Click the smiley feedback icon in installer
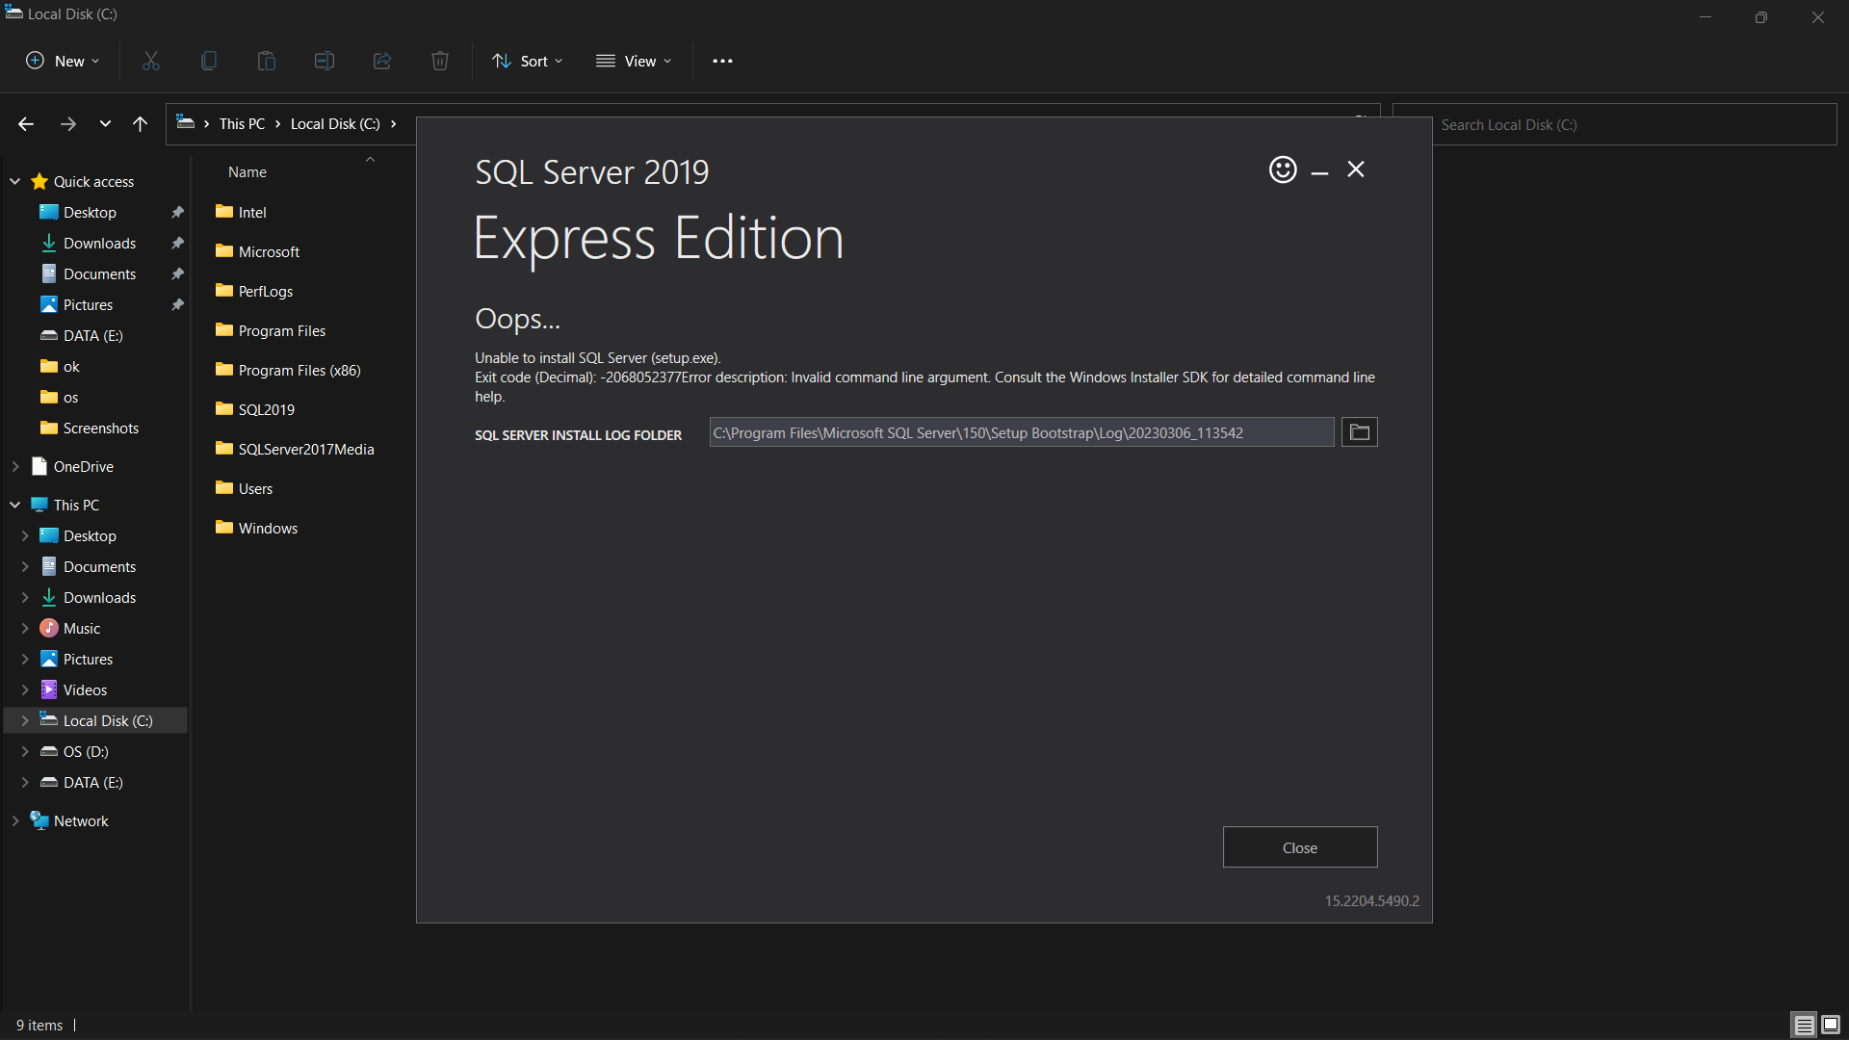 tap(1283, 169)
